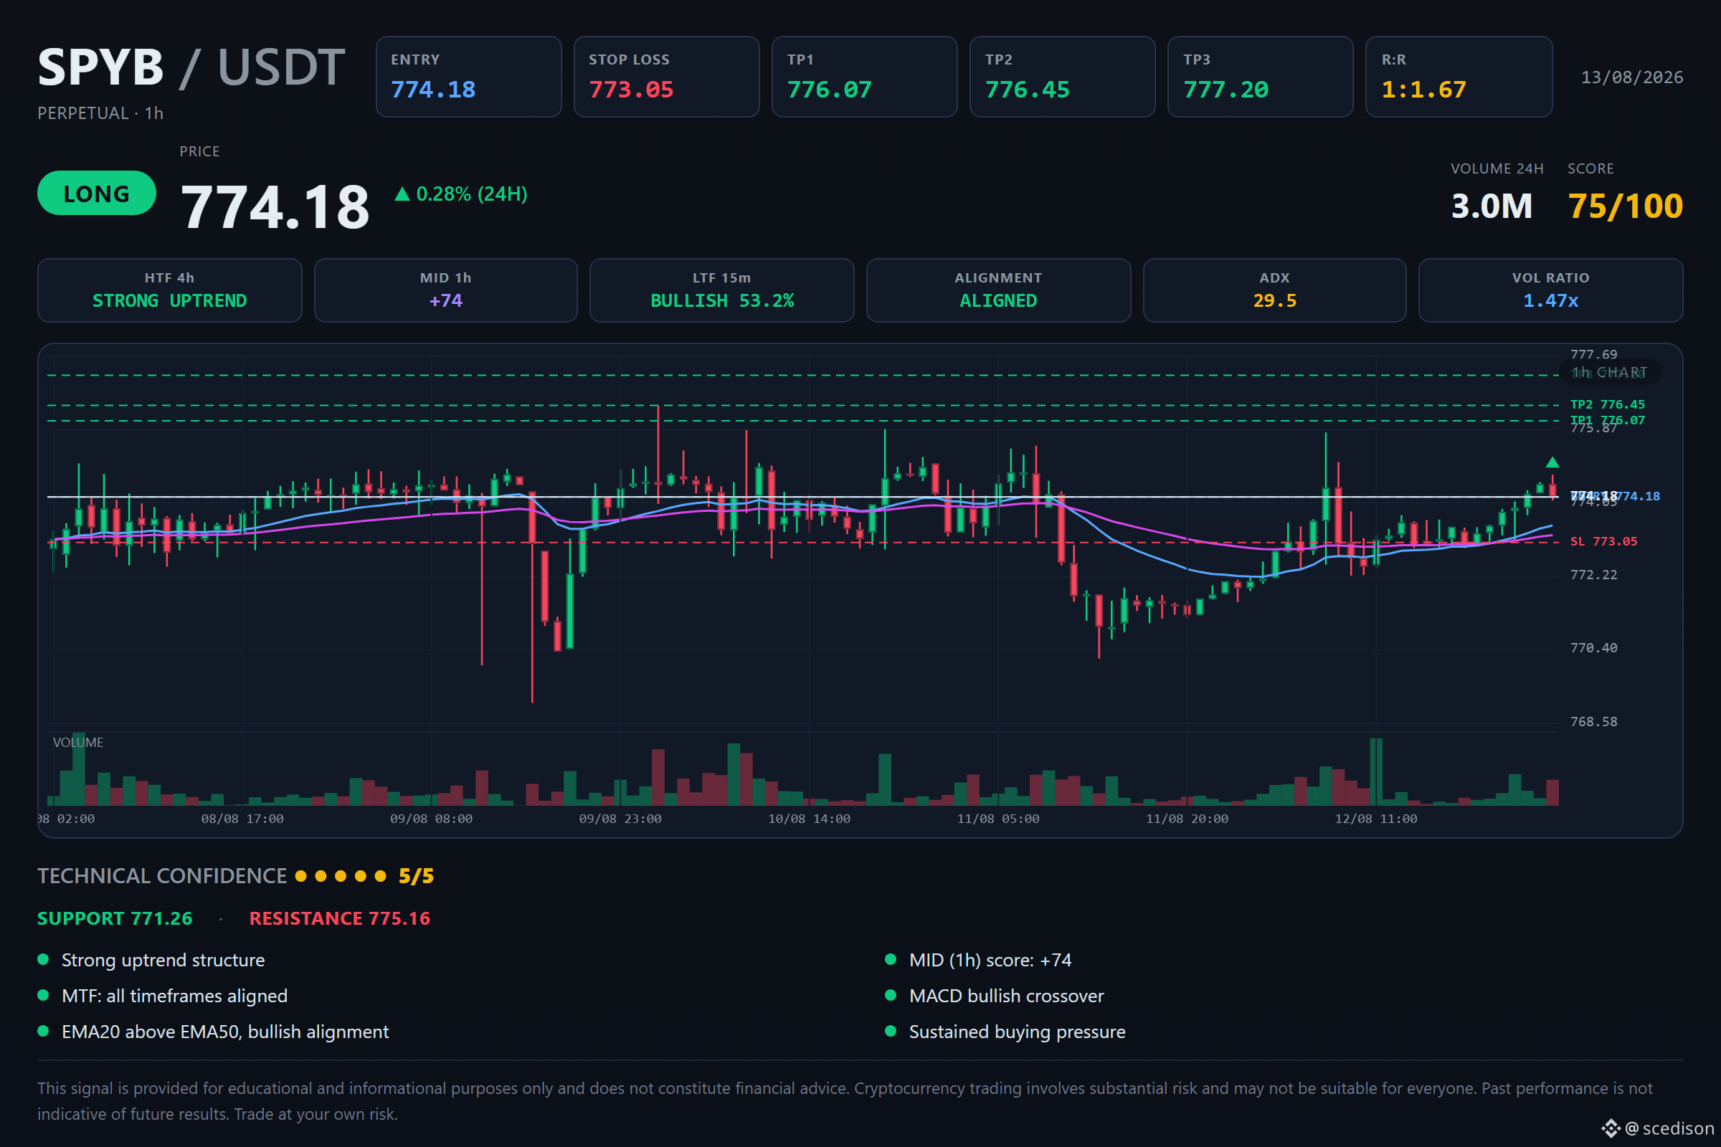This screenshot has height=1147, width=1721.
Task: Open the STOP LOSS 773.05 card
Action: pos(667,77)
